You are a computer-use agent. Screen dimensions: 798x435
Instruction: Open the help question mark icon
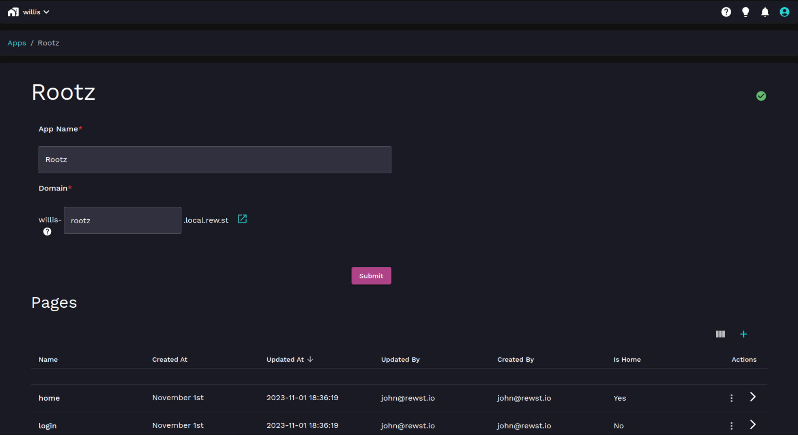coord(726,12)
